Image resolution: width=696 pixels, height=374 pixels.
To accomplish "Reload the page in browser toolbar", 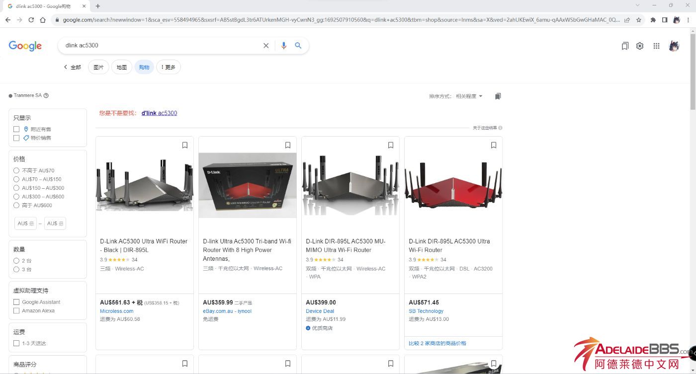I will [x=31, y=20].
